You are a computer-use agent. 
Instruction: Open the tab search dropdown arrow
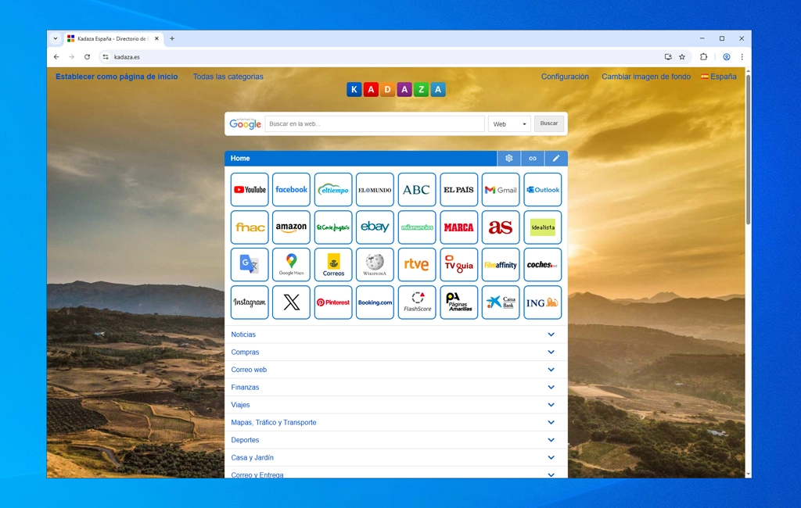click(x=56, y=38)
